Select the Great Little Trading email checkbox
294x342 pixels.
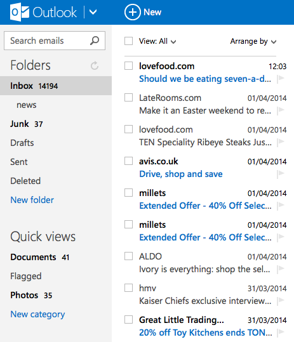128,320
